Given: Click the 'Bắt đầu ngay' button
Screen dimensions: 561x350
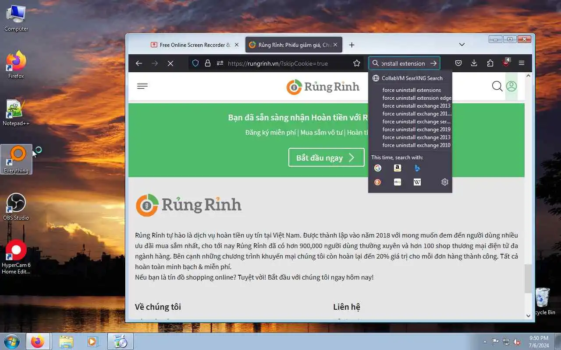Looking at the screenshot, I should (326, 157).
